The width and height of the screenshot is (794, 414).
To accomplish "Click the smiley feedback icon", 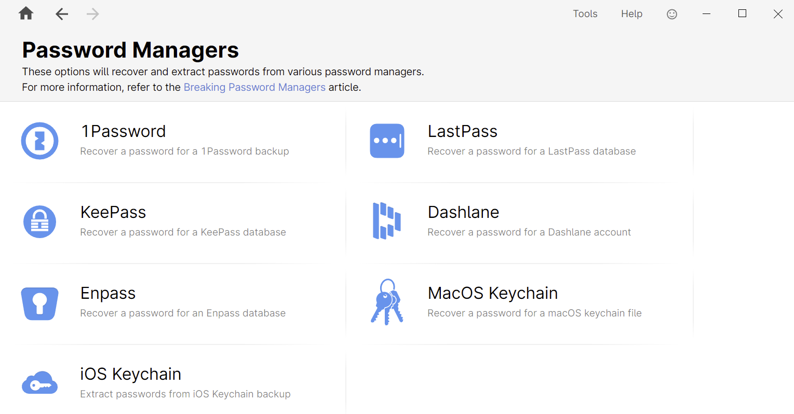I will coord(671,14).
